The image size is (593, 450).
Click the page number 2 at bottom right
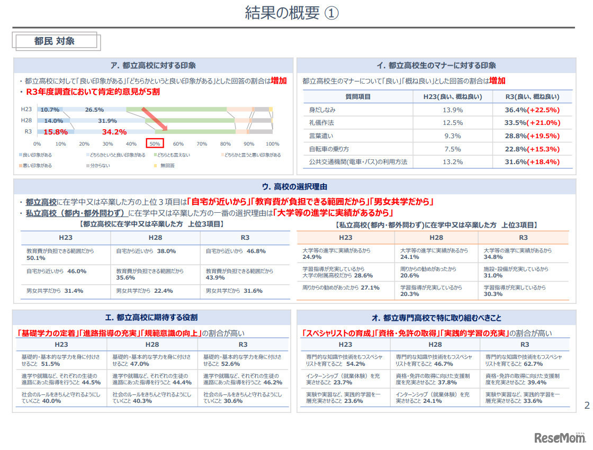587,404
